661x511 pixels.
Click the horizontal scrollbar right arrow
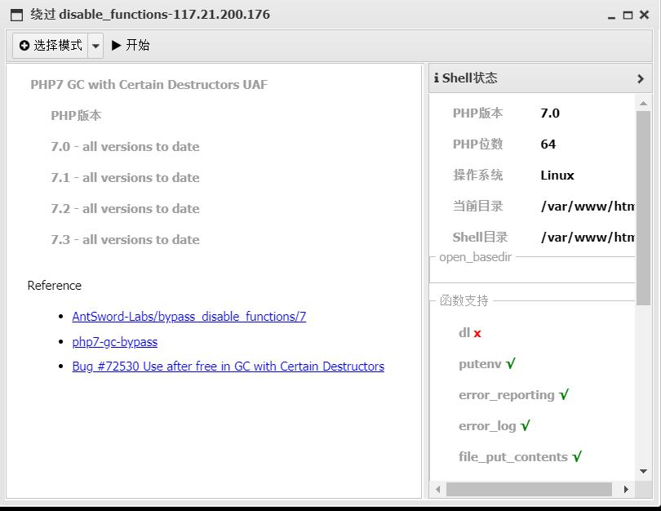coord(626,490)
